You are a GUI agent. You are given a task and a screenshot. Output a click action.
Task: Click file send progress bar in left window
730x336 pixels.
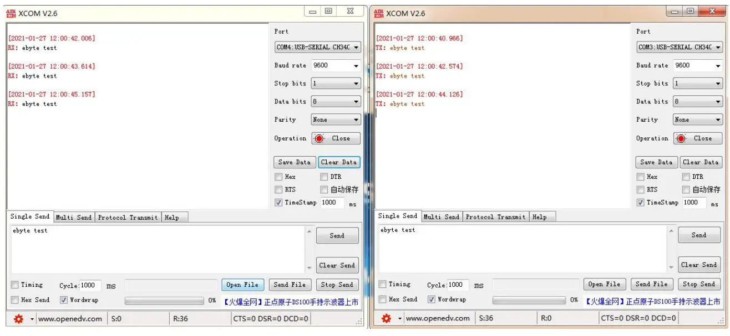click(x=164, y=301)
